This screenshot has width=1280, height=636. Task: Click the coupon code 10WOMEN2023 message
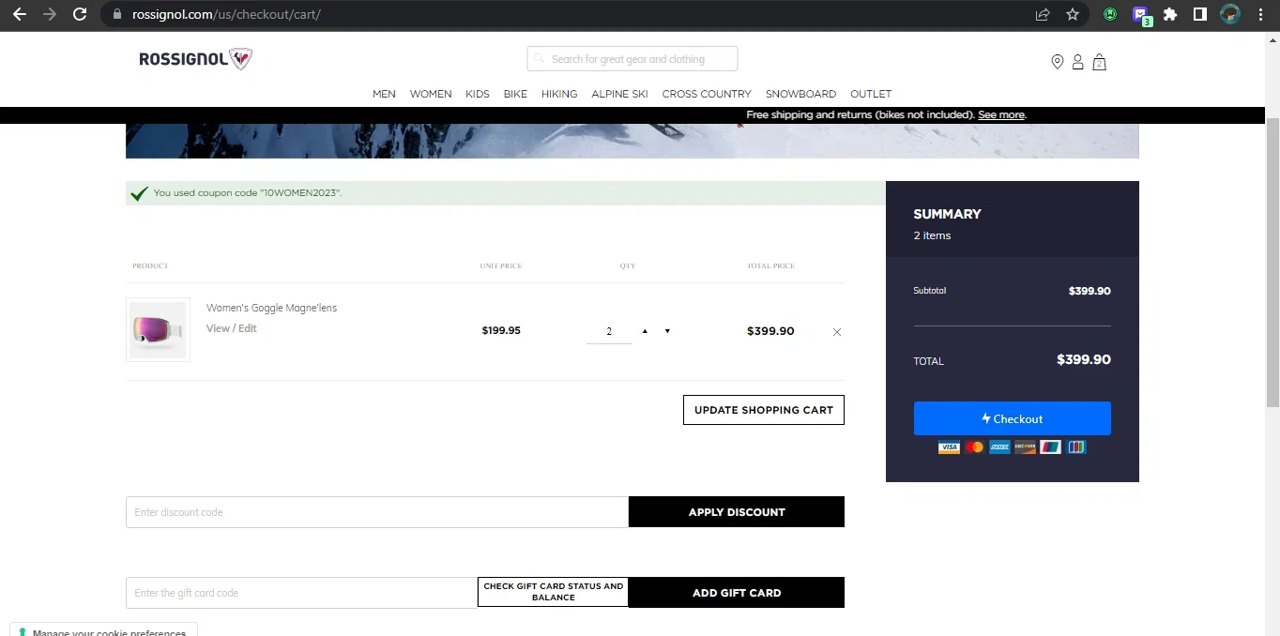click(x=248, y=193)
